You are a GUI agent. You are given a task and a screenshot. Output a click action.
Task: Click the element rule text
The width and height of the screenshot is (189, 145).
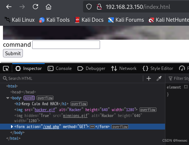point(174,87)
